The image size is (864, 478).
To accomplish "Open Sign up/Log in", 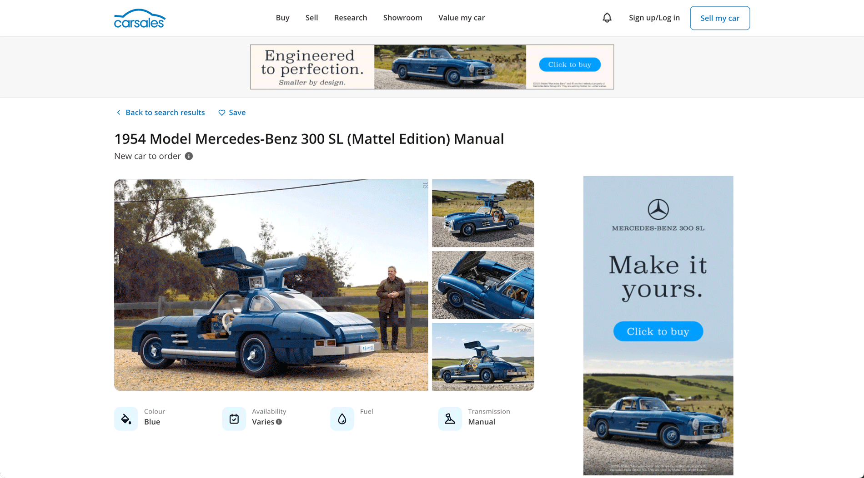I will click(x=654, y=17).
